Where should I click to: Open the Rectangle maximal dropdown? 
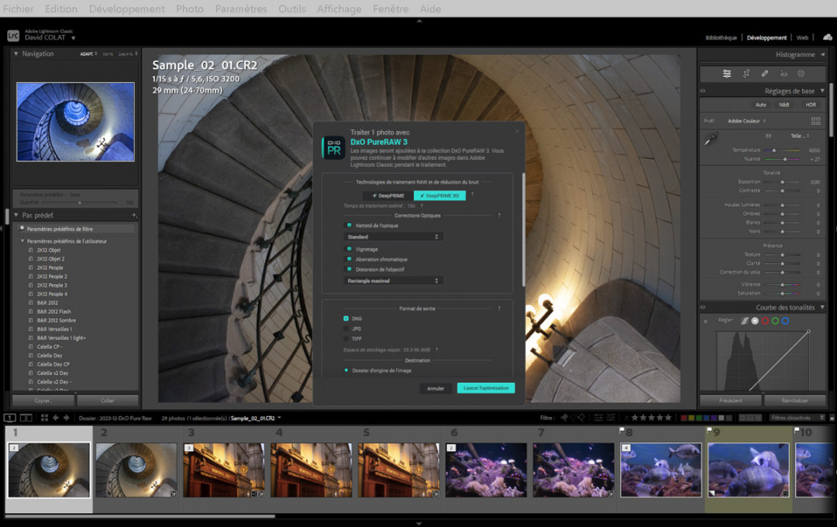393,281
